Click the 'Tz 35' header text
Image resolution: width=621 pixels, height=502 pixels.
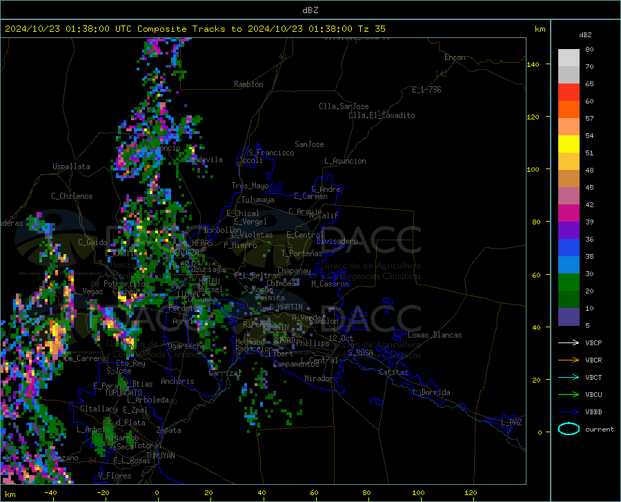(x=371, y=29)
